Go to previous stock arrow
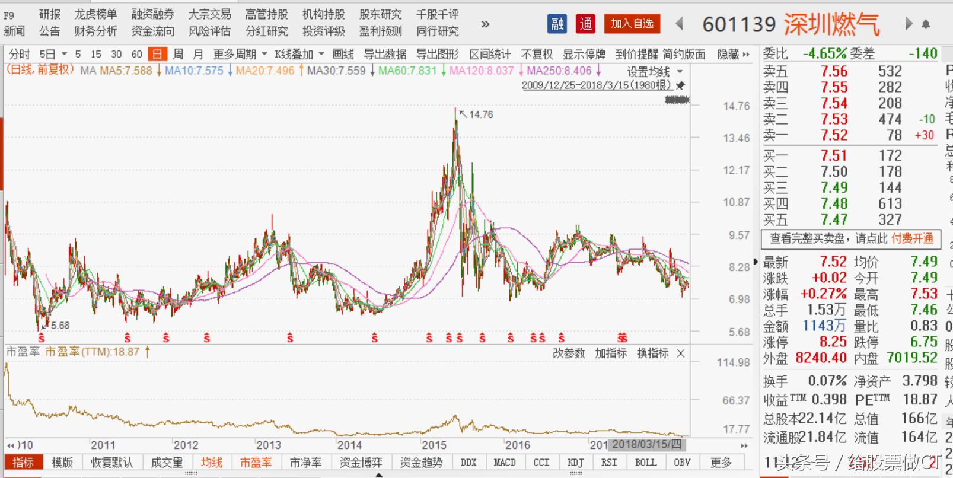This screenshot has width=953, height=478. coord(680,24)
